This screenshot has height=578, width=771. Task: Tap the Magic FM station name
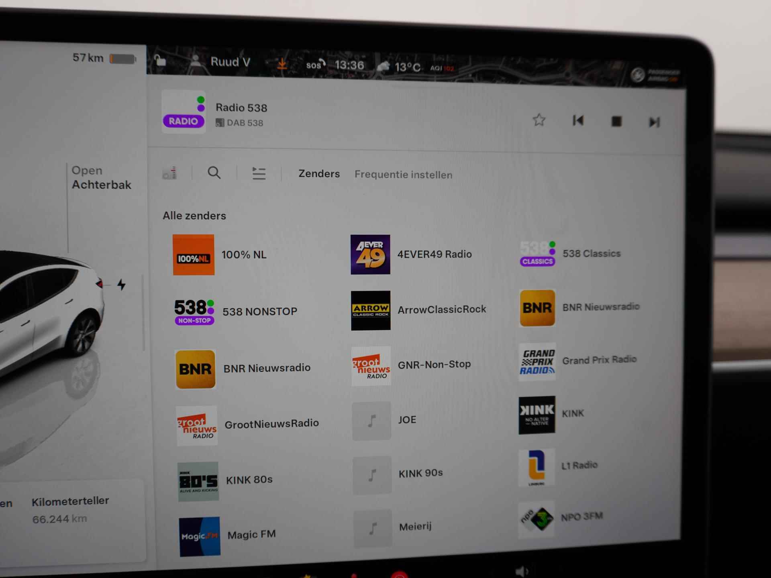pyautogui.click(x=251, y=535)
